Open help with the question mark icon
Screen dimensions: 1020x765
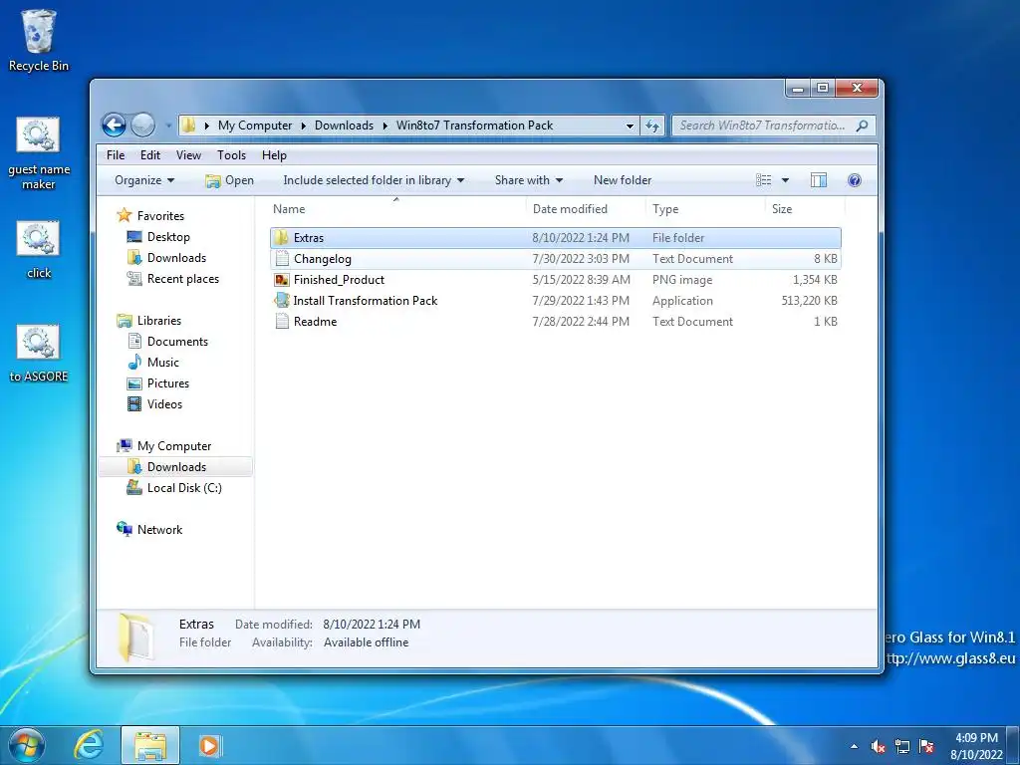[x=855, y=180]
